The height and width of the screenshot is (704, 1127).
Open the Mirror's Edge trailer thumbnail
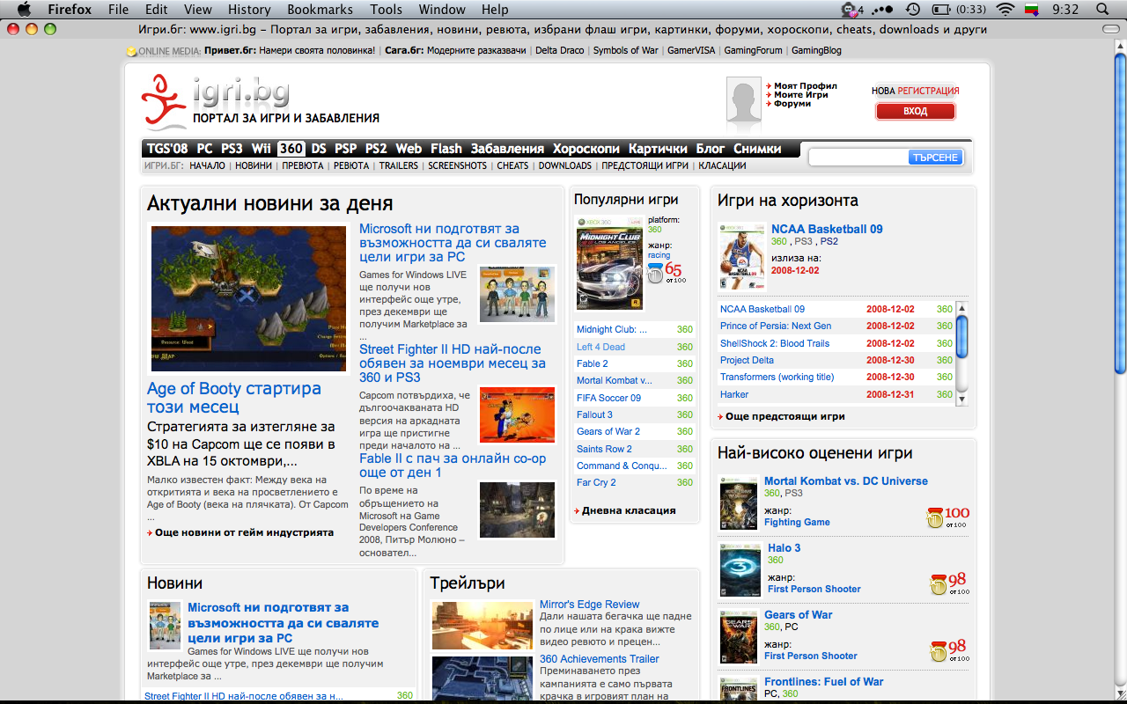482,625
